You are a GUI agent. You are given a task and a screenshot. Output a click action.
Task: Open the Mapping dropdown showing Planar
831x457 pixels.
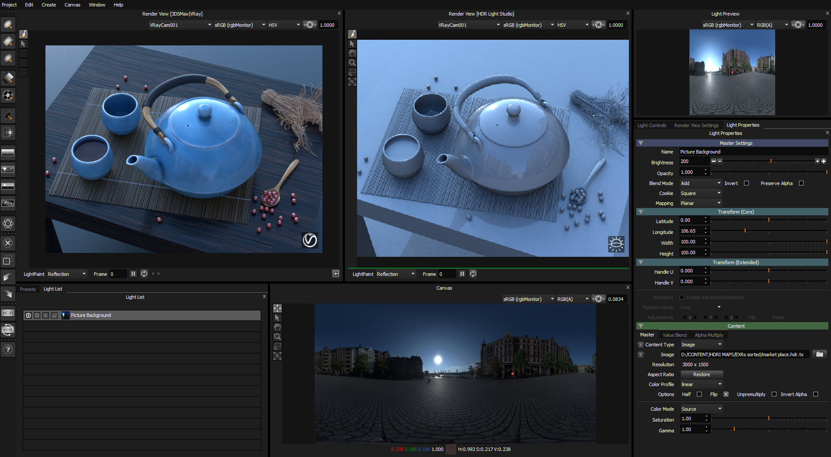click(x=700, y=203)
